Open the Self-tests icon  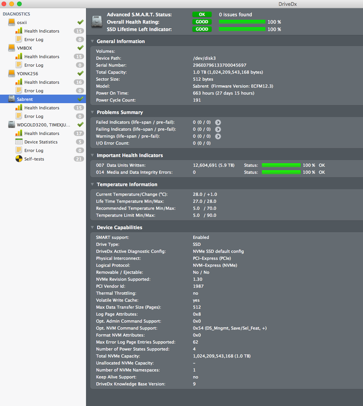click(x=19, y=159)
